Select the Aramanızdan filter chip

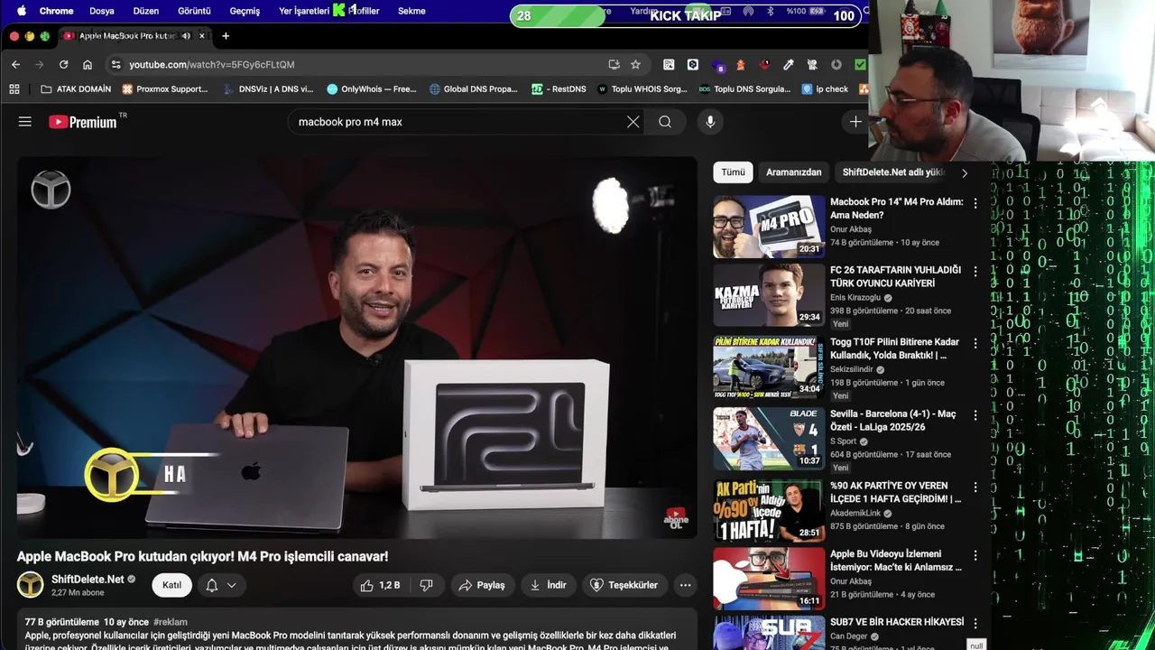[x=794, y=172]
